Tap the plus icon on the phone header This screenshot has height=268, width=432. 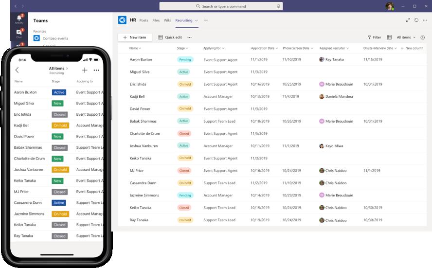click(85, 70)
